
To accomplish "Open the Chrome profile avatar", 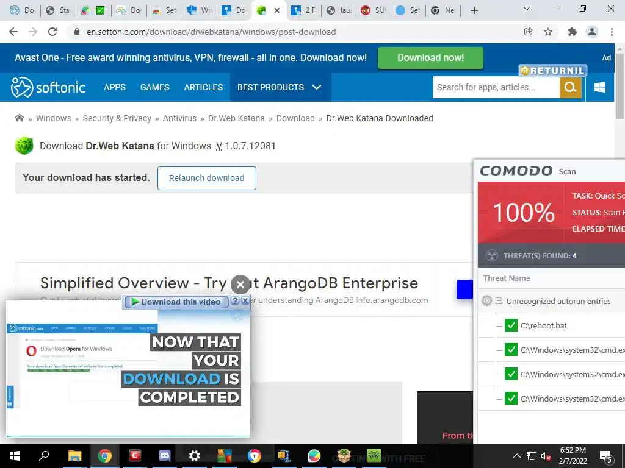I will pos(592,32).
